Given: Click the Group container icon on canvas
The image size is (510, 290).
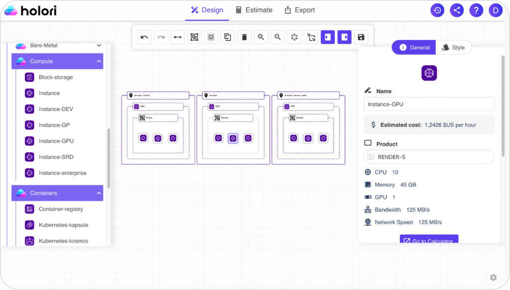Looking at the screenshot, I should 142,118.
